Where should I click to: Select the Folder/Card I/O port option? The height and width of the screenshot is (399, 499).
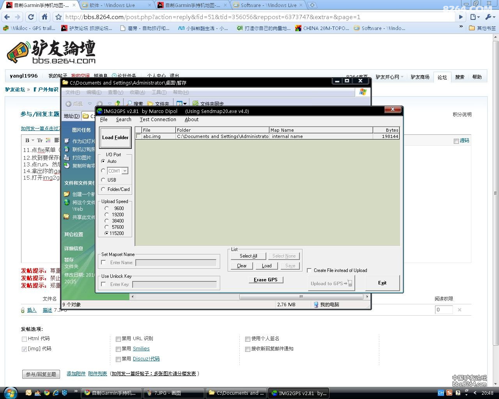103,189
